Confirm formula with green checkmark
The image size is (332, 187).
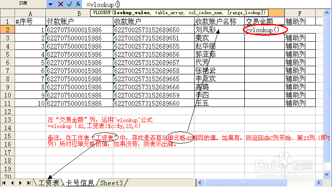tap(69, 4)
